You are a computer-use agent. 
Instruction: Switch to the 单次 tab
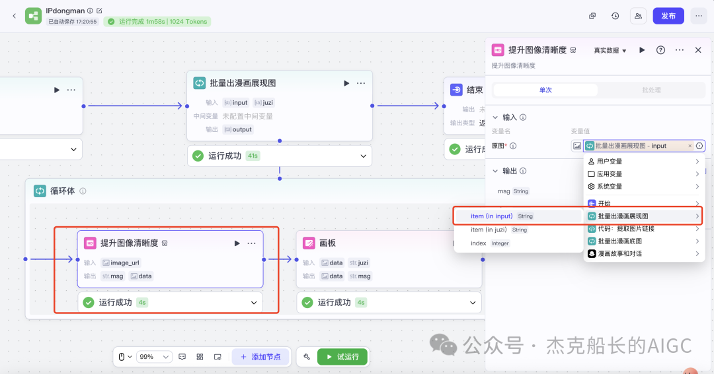pos(545,90)
